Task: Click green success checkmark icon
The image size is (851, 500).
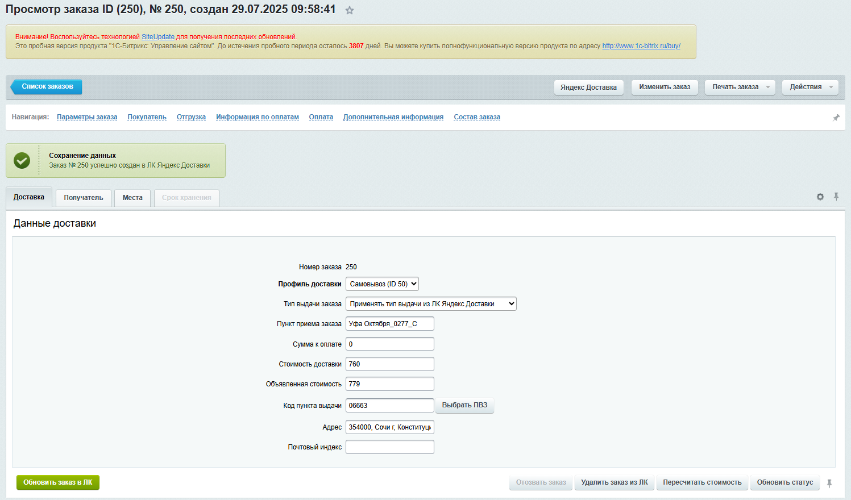Action: [x=22, y=160]
